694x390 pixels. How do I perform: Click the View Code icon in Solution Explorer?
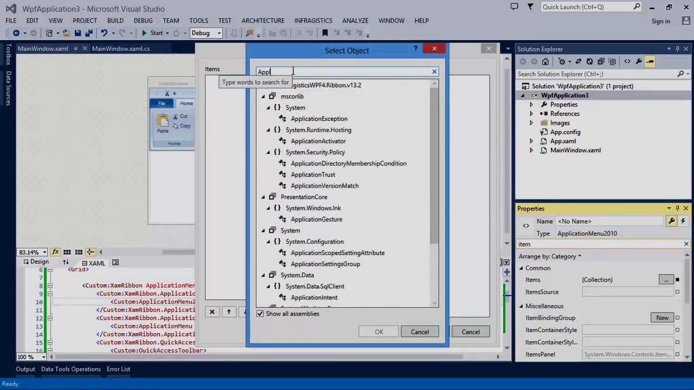627,61
